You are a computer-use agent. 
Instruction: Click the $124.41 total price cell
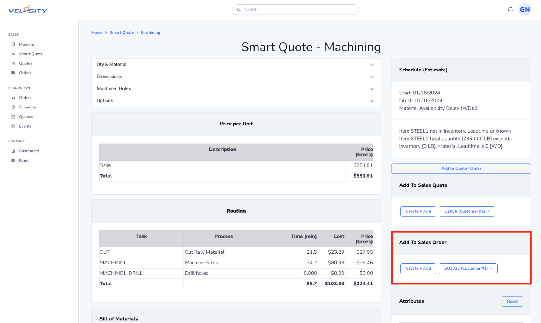click(360, 284)
